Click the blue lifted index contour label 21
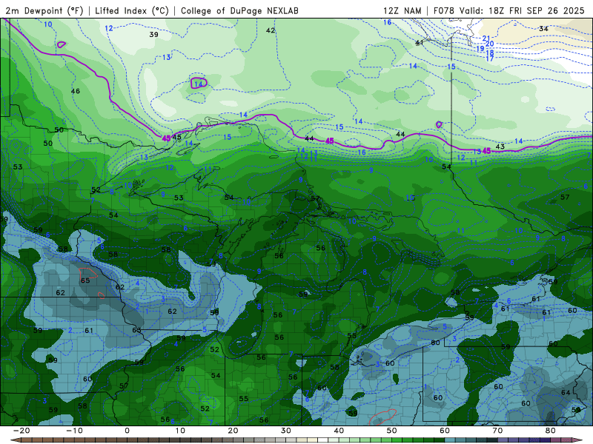The height and width of the screenshot is (444, 593). click(486, 38)
